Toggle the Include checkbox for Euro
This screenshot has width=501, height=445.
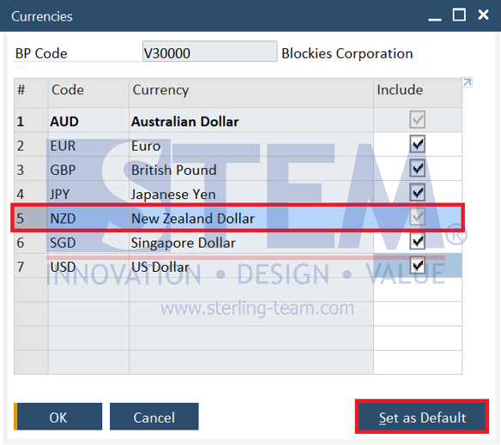coord(417,144)
